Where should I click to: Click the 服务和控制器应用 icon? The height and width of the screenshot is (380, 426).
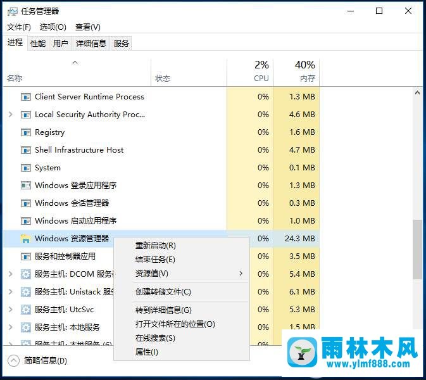coord(26,256)
